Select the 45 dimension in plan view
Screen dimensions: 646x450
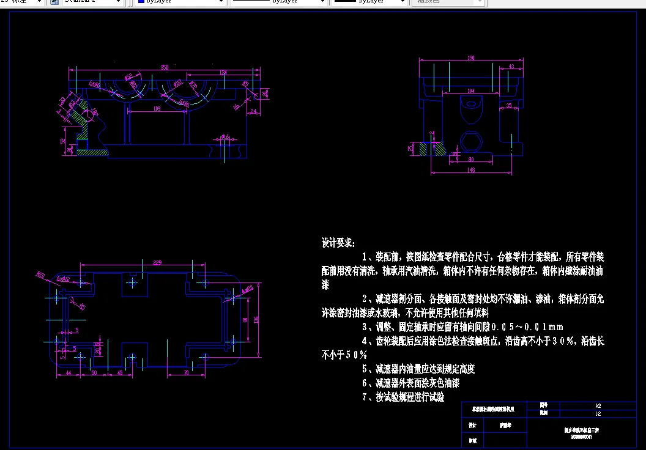(x=120, y=373)
